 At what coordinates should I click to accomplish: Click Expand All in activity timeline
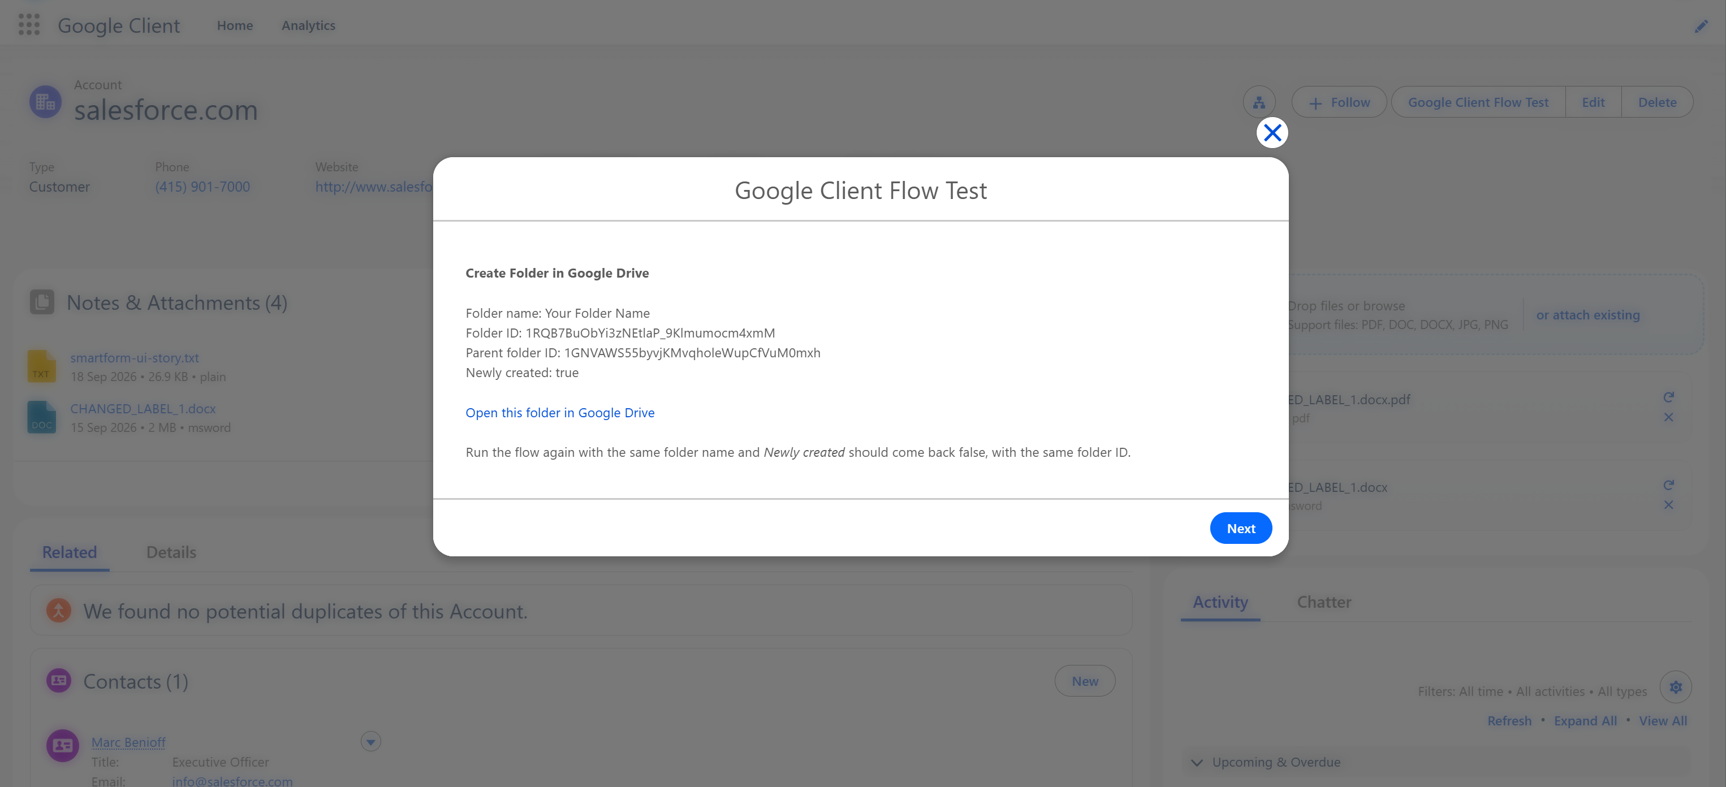1585,721
